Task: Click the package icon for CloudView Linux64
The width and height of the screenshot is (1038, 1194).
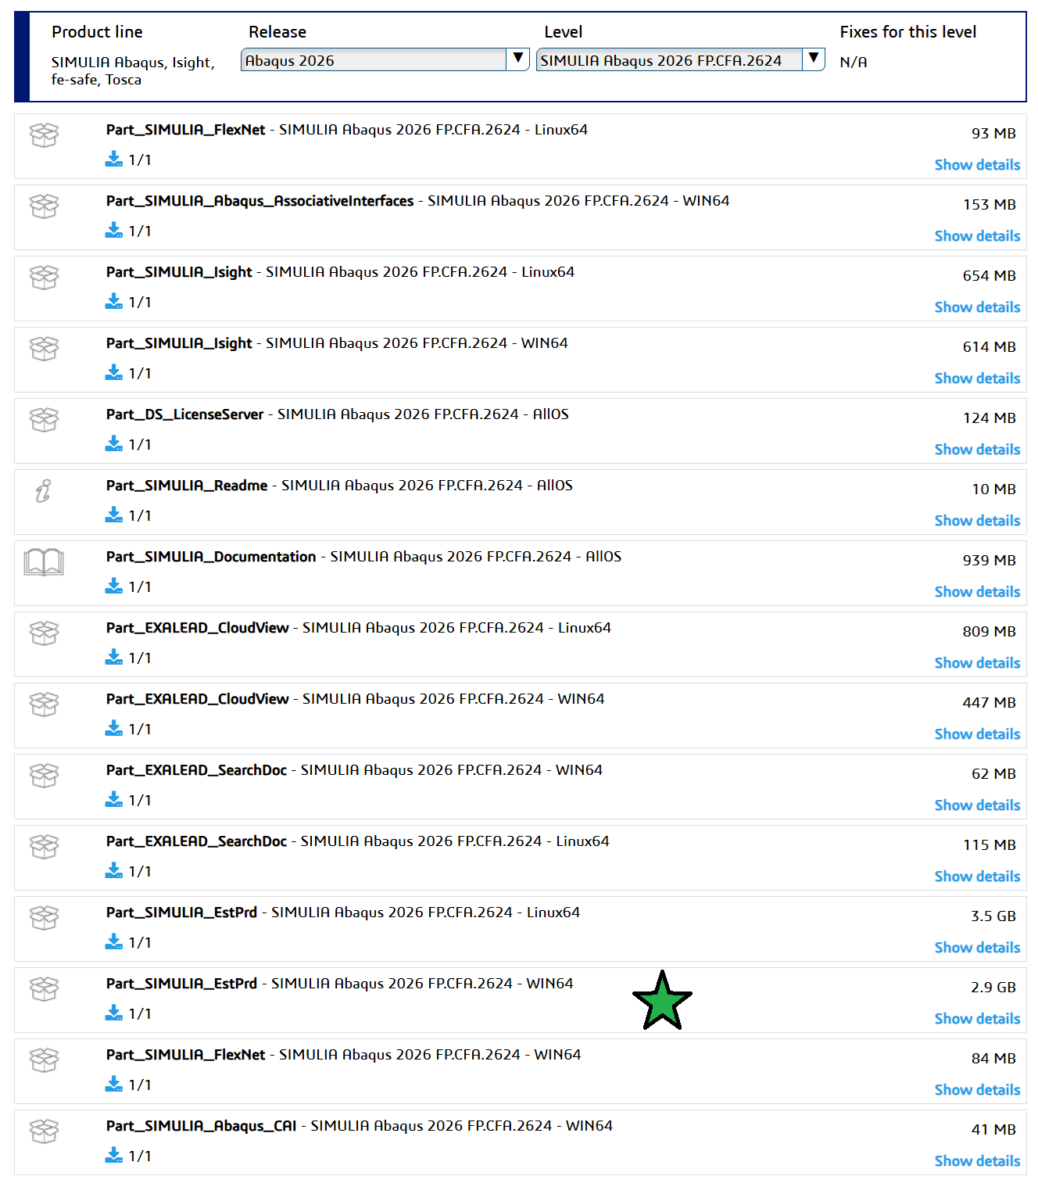Action: click(x=44, y=633)
